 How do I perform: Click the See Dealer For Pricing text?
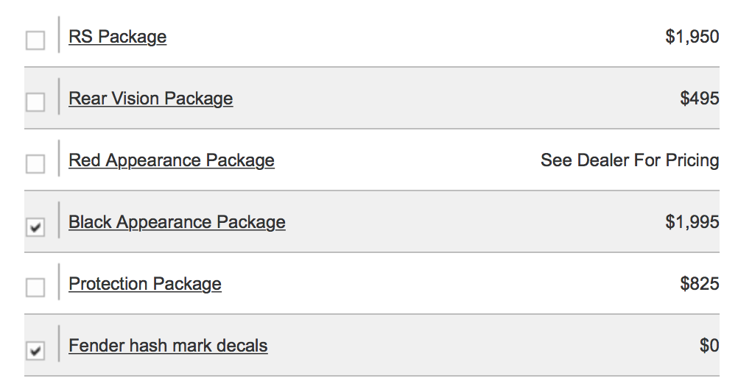tap(629, 160)
